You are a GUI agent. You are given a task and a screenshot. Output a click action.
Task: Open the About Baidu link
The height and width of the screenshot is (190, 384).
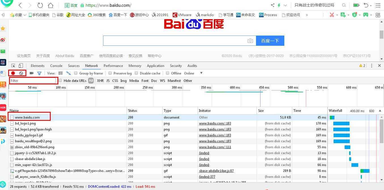pos(65,56)
